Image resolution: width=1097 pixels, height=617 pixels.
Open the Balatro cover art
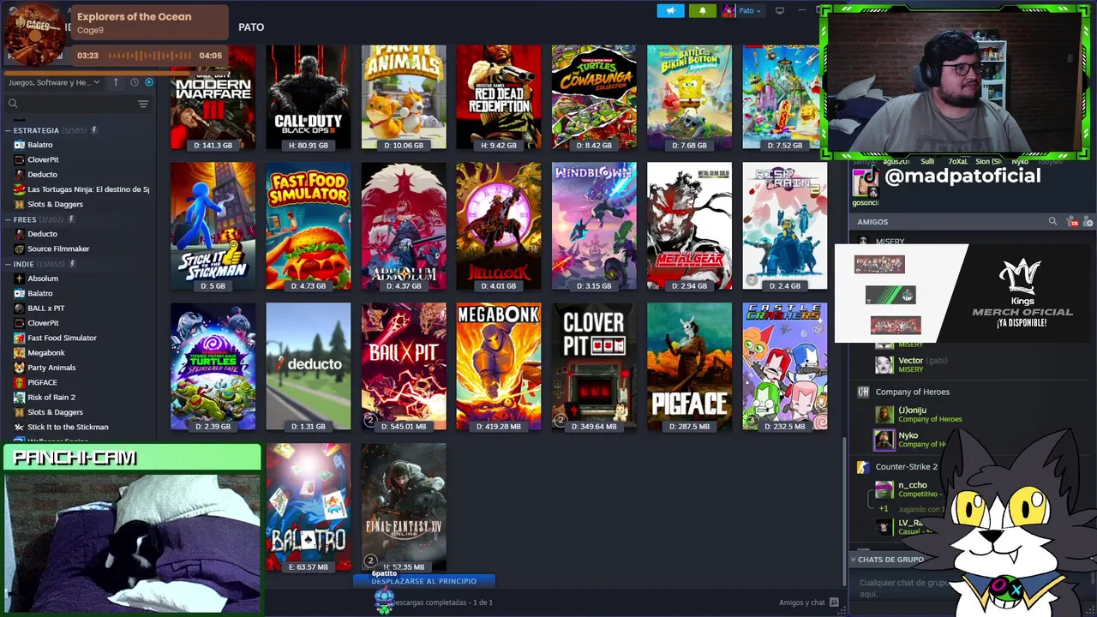click(309, 507)
